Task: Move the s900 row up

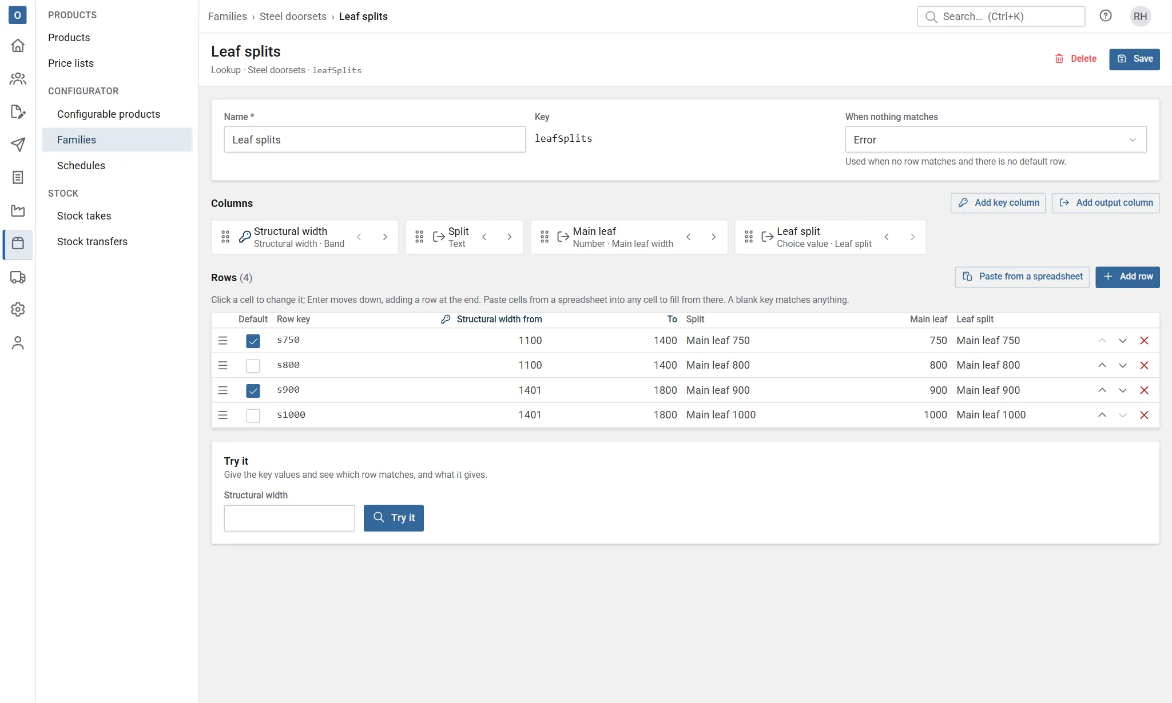Action: pyautogui.click(x=1102, y=390)
